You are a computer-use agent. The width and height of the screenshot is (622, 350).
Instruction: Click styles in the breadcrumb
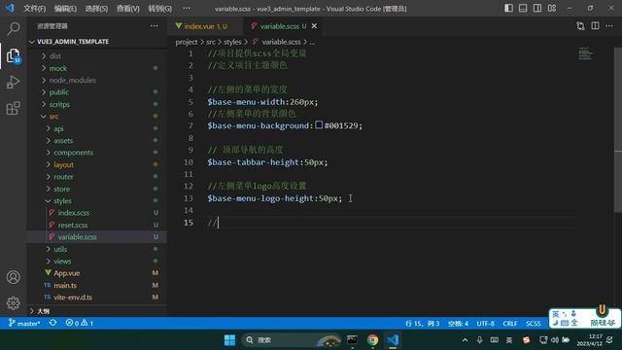[x=232, y=42]
